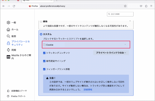The image size is (155, 101).
Task: Go back with the toolbar back arrow
Action: (x=4, y=6)
